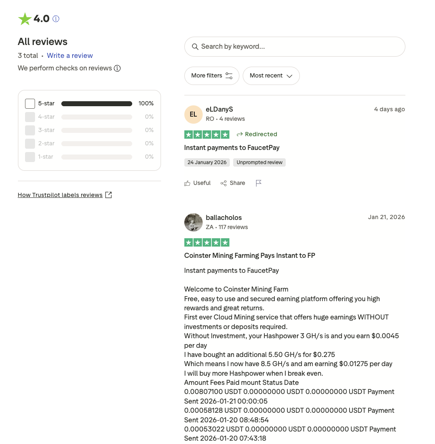Open eLDanyS reviewer profile name

click(219, 110)
